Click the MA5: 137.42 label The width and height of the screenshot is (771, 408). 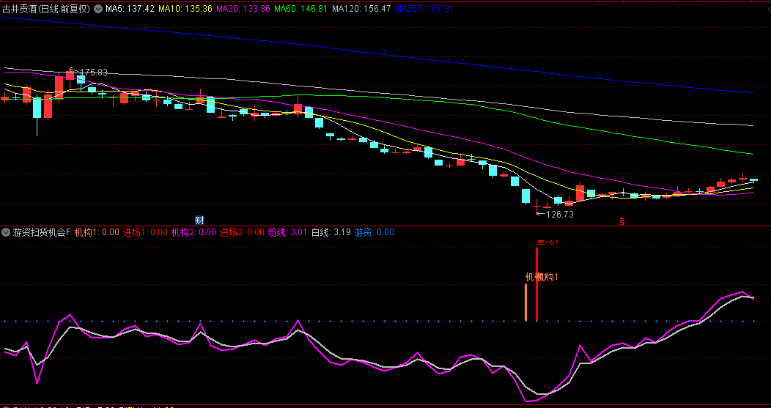click(130, 9)
